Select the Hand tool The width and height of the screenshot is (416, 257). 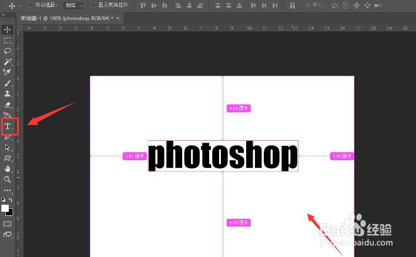[7, 169]
